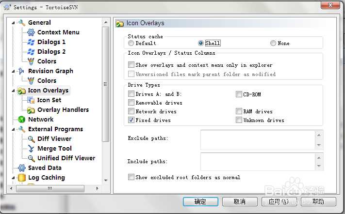Viewport: 345px width, 214px height.
Task: Click the Revision Graph icon
Action: (x=21, y=71)
